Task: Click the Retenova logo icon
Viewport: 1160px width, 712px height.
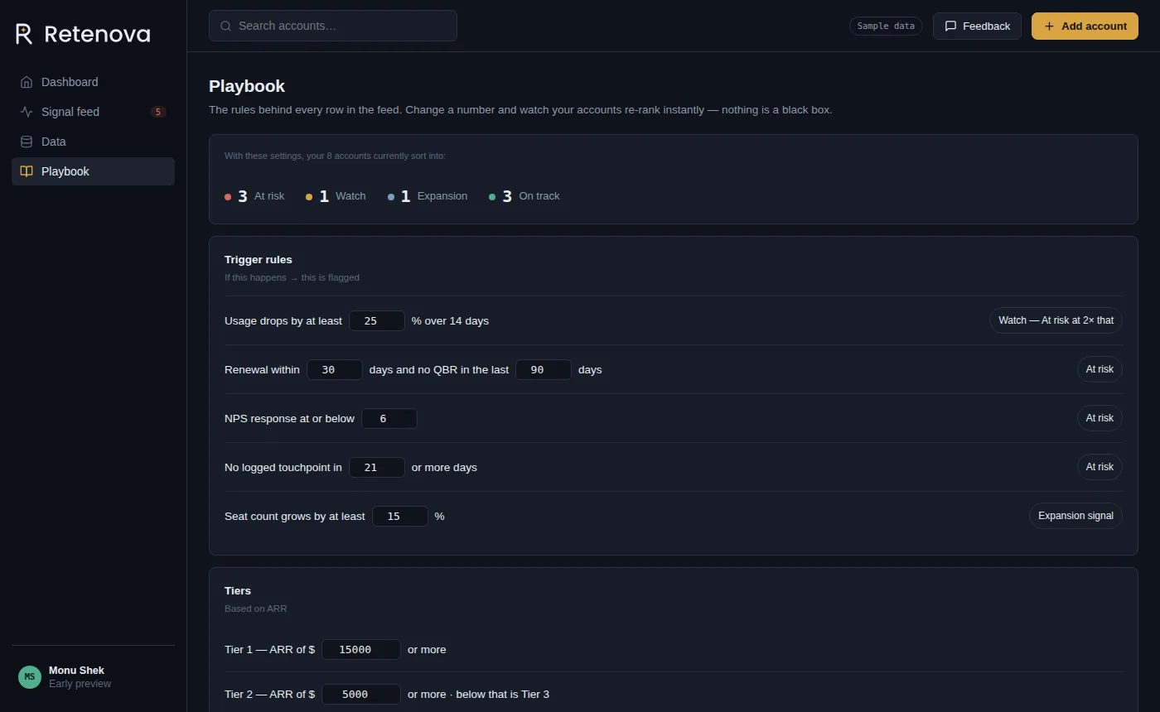Action: coord(24,34)
